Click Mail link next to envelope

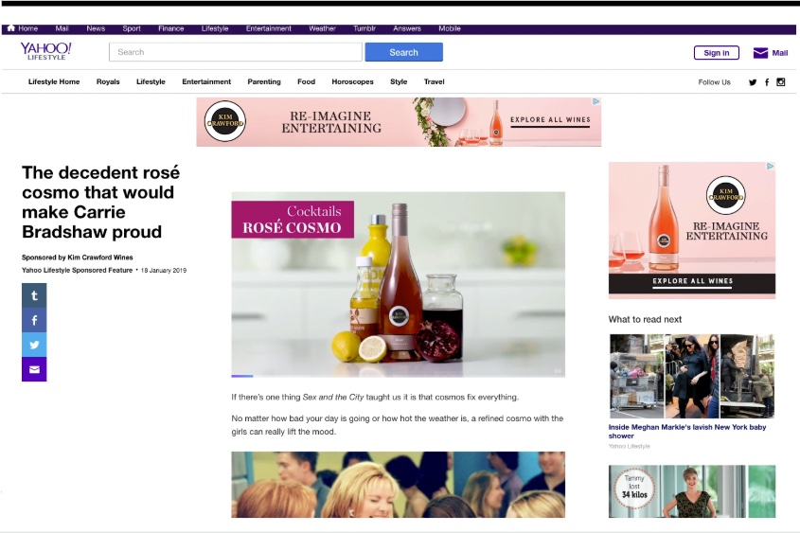click(779, 52)
